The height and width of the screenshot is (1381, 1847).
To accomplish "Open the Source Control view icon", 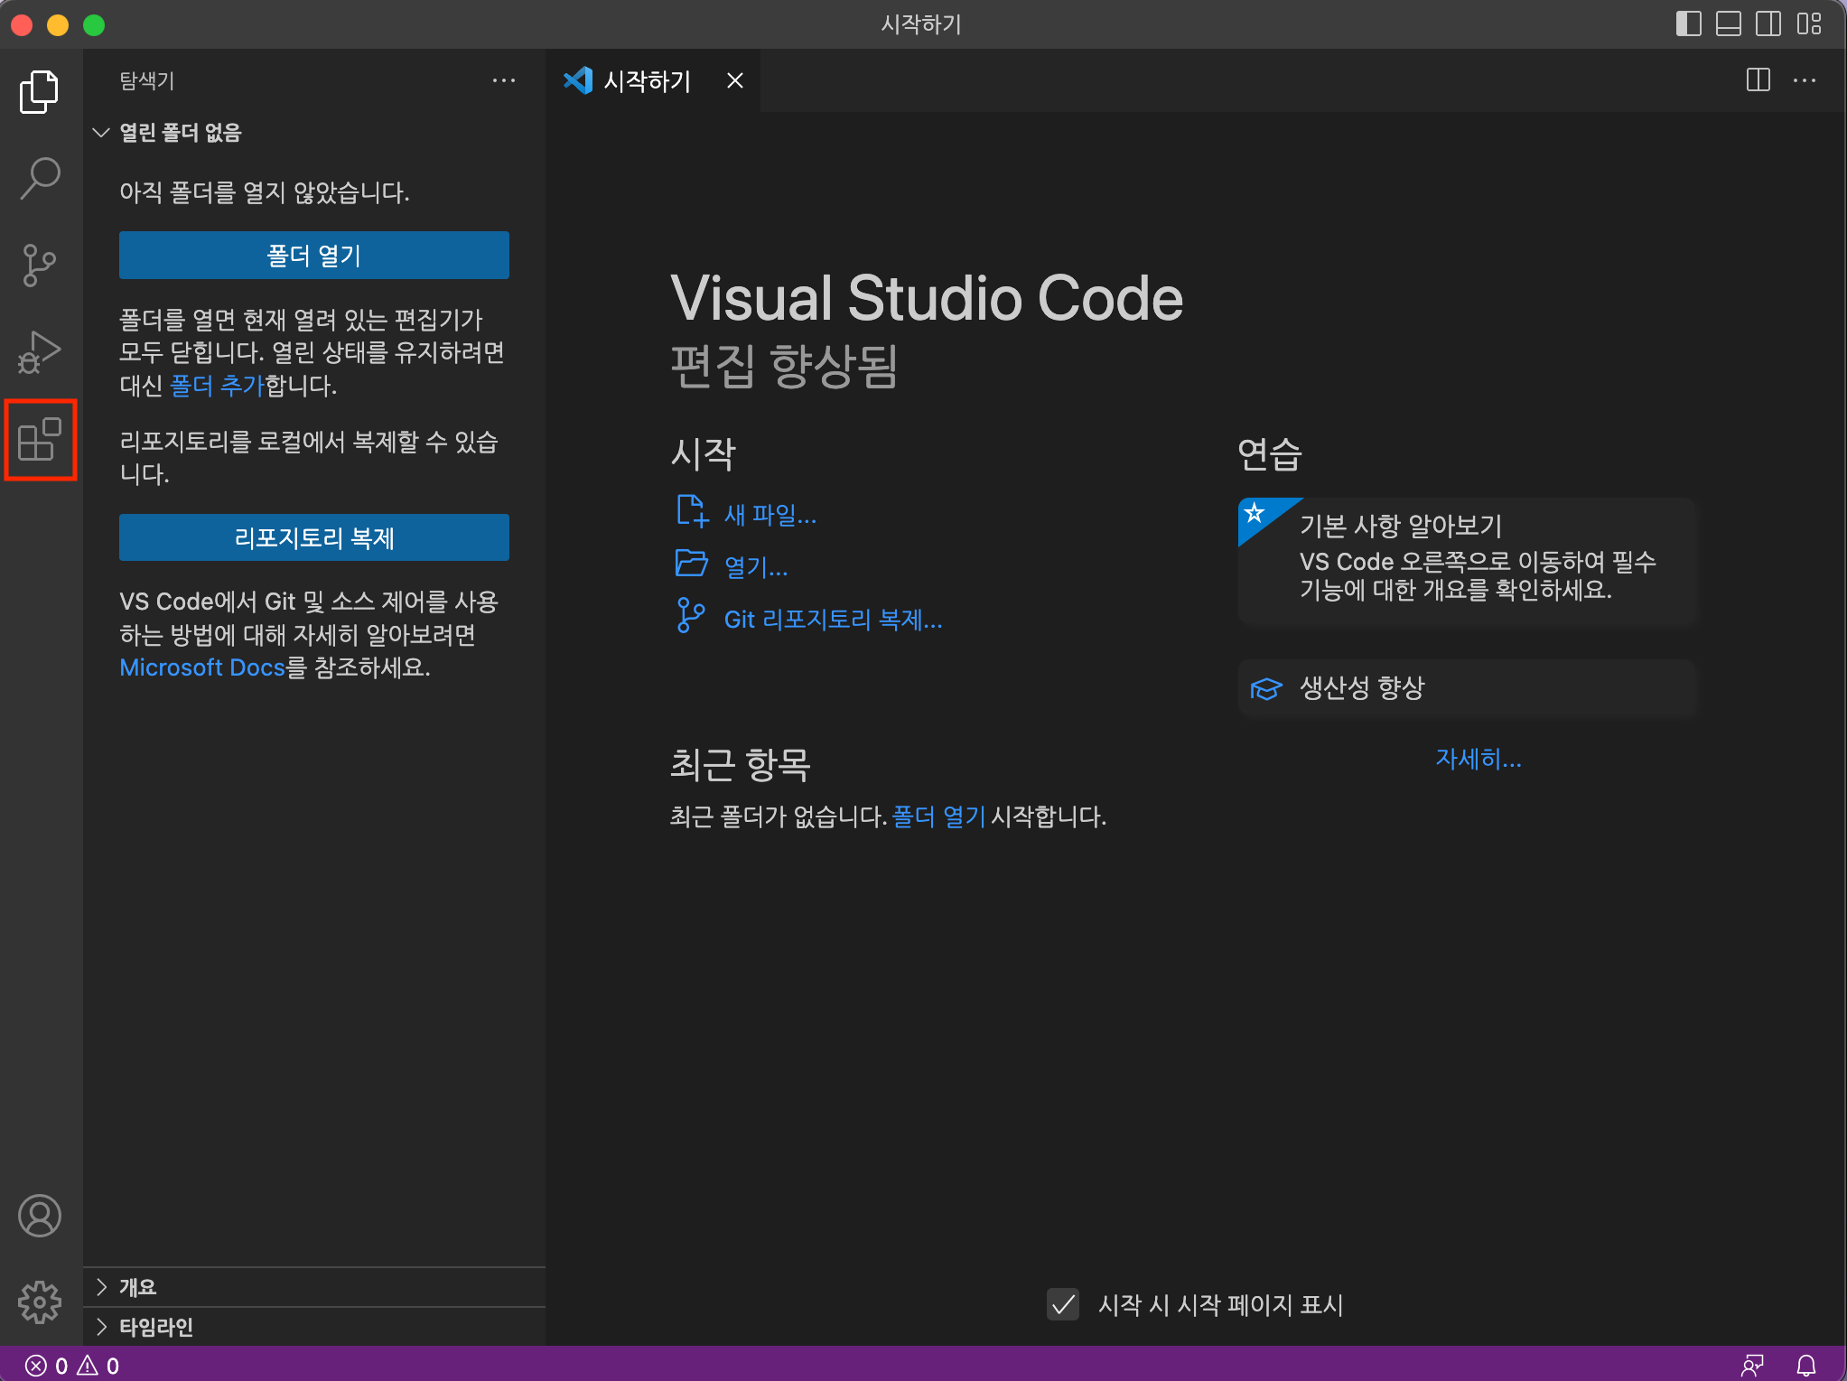I will [40, 266].
